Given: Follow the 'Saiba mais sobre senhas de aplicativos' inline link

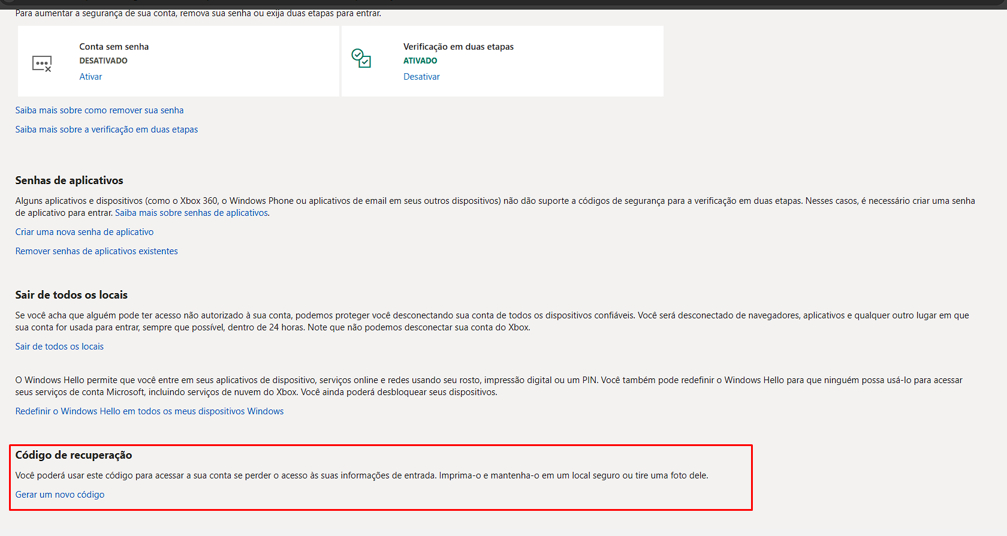Looking at the screenshot, I should (191, 213).
